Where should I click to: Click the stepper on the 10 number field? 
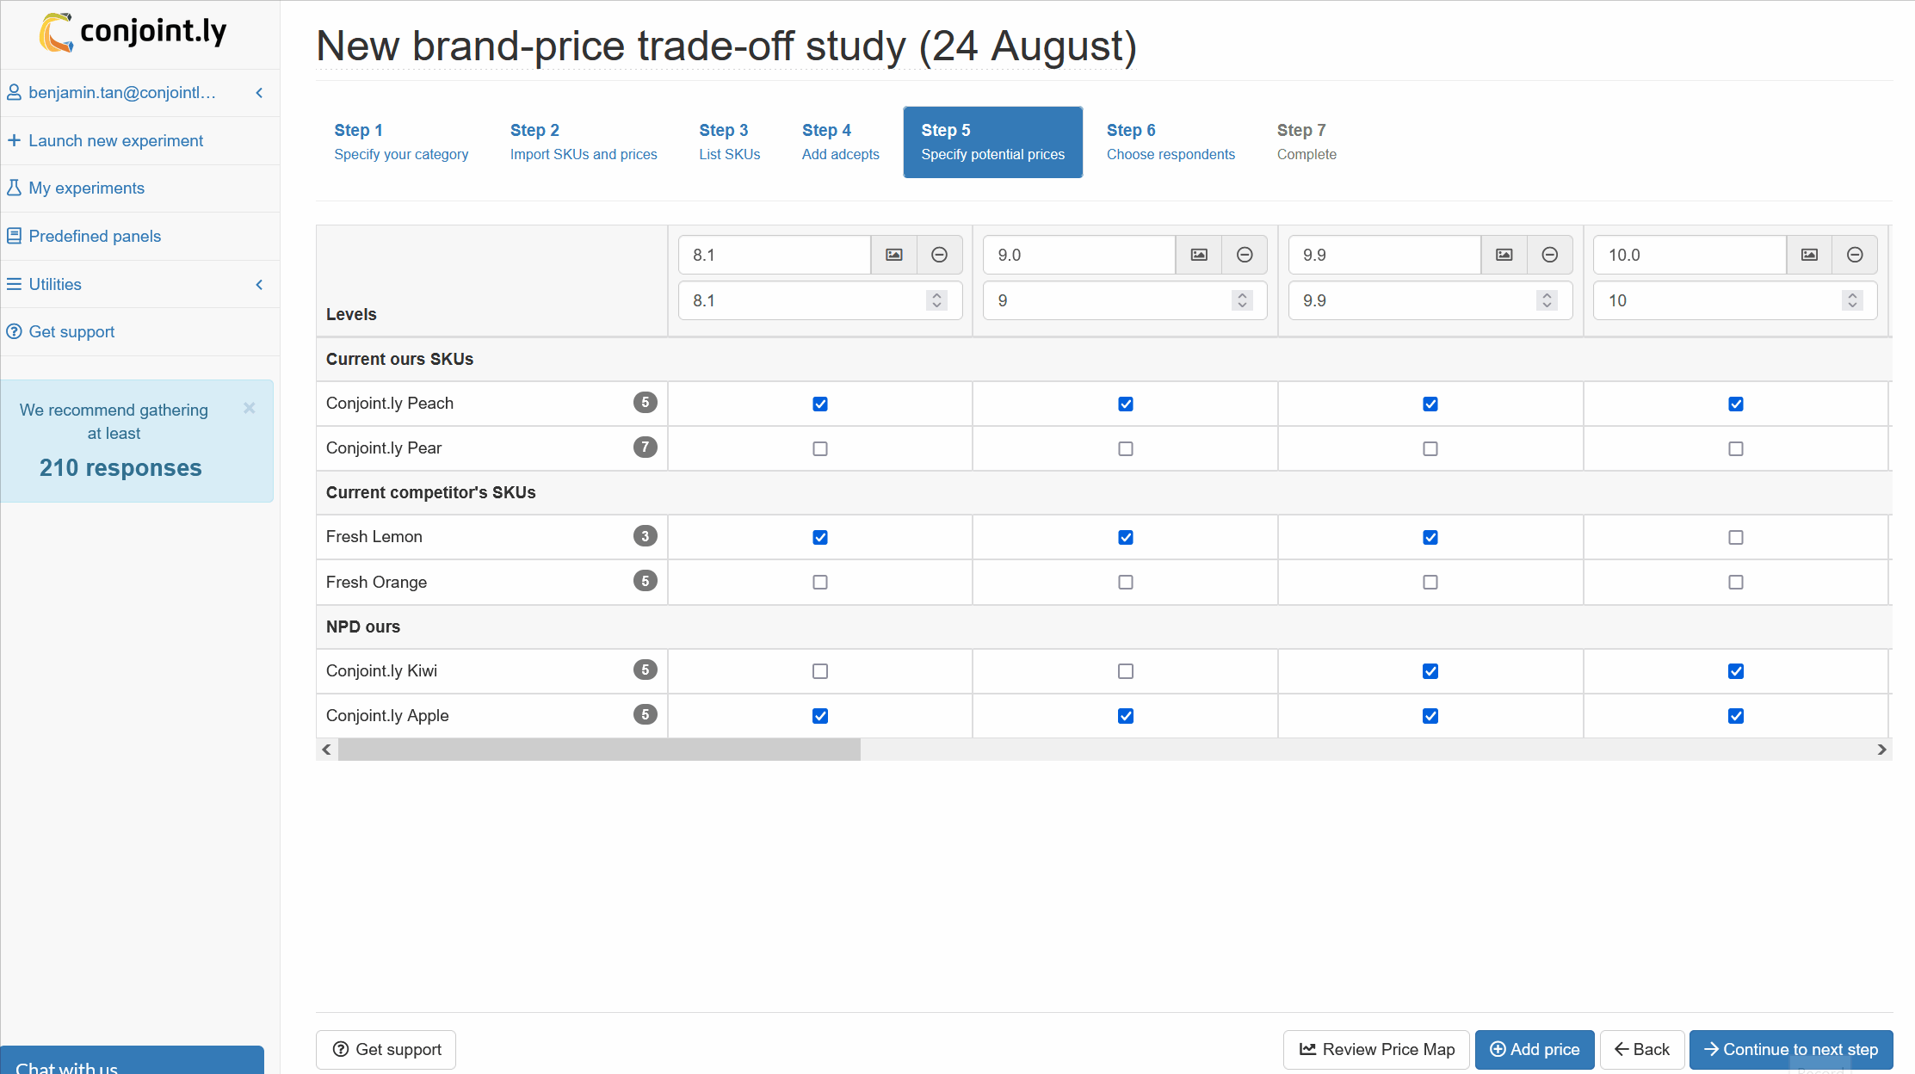pos(1852,300)
